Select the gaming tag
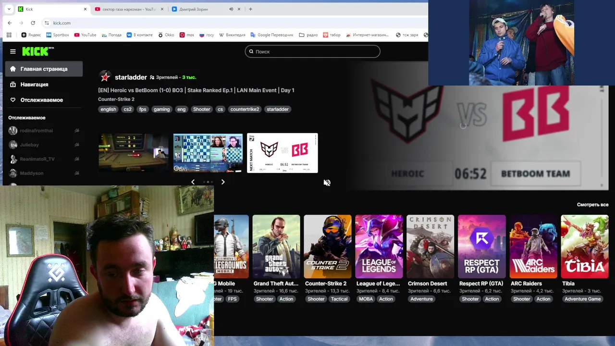This screenshot has width=615, height=346. [x=161, y=109]
